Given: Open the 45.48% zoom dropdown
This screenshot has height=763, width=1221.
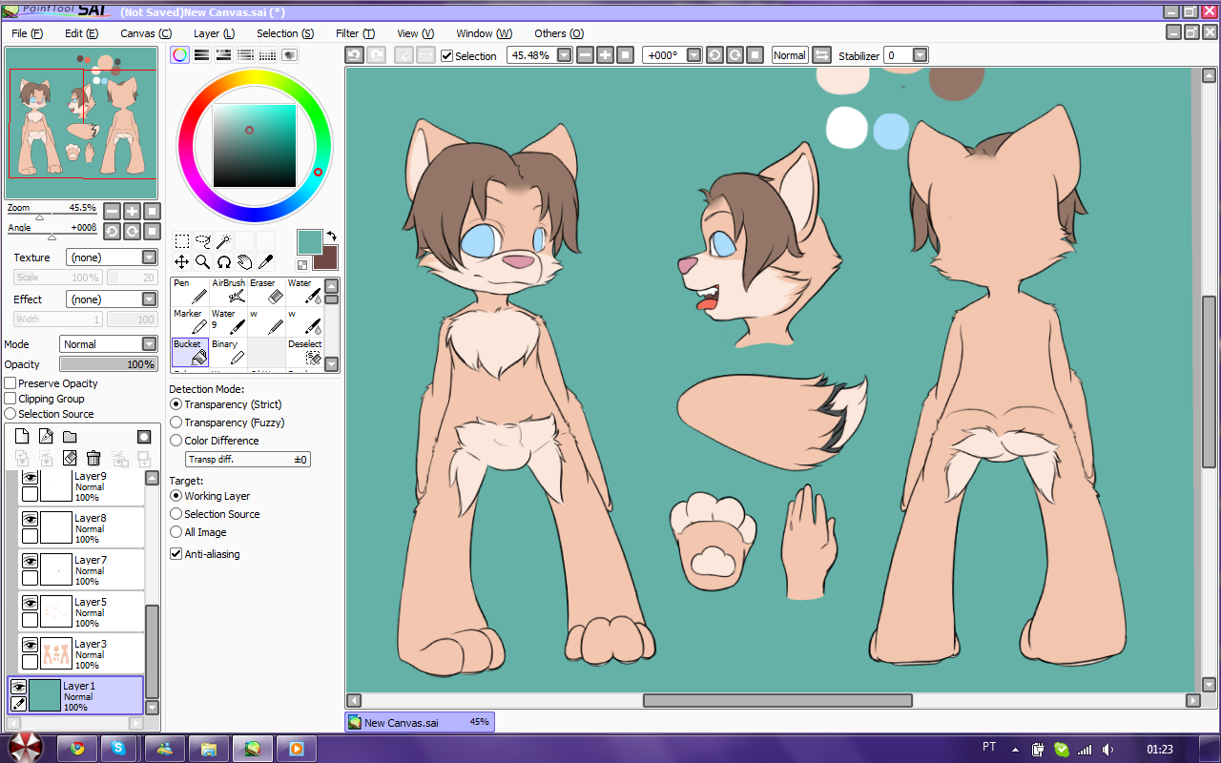Looking at the screenshot, I should tap(565, 55).
